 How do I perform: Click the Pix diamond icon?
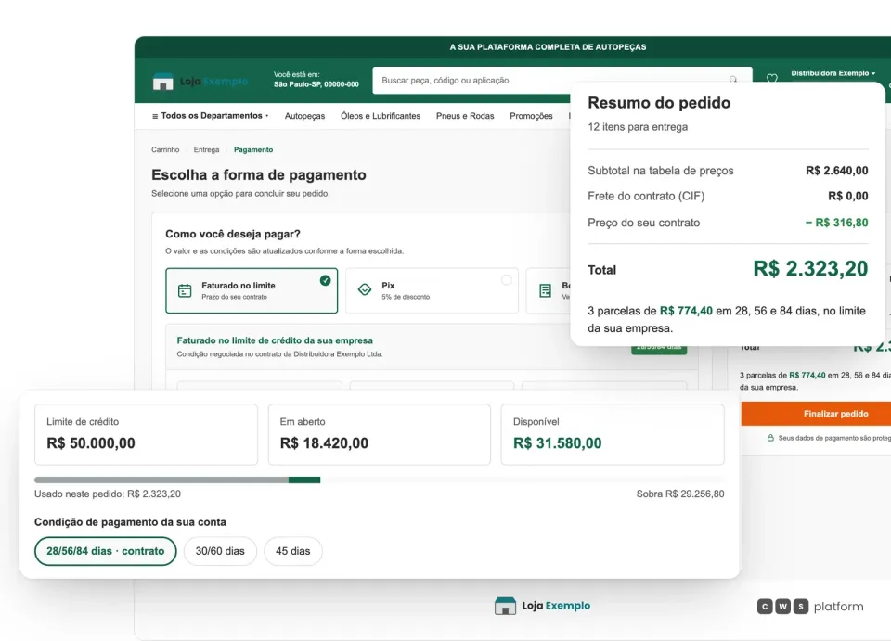pos(364,290)
